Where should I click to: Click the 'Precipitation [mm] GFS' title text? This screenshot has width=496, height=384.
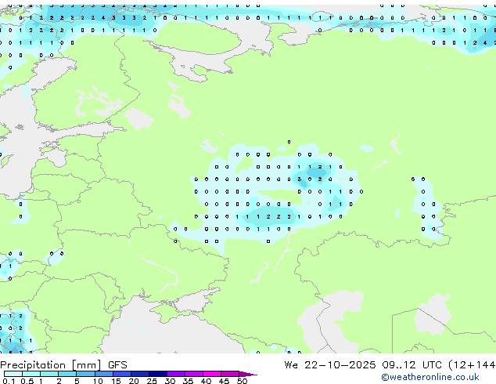(x=63, y=365)
